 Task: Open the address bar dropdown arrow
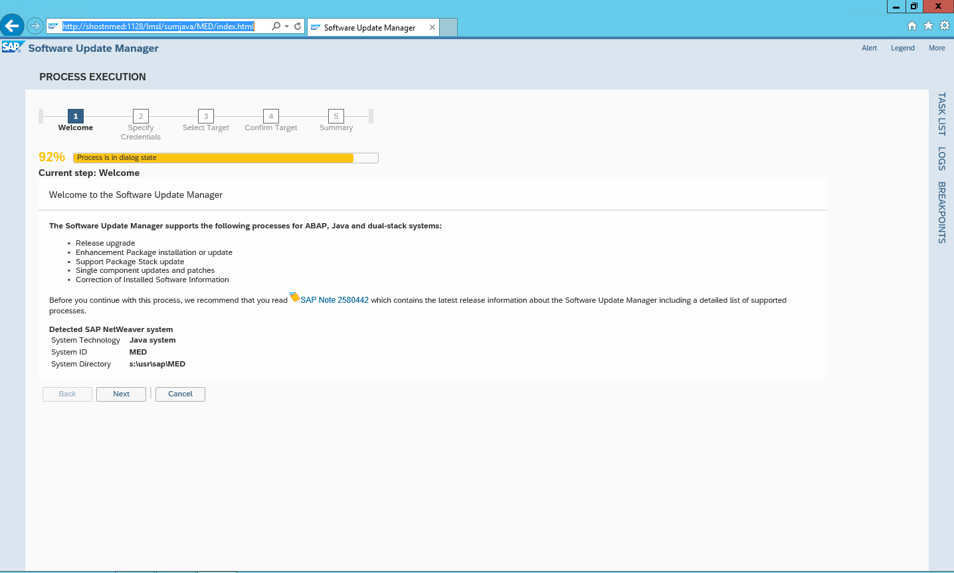[286, 27]
